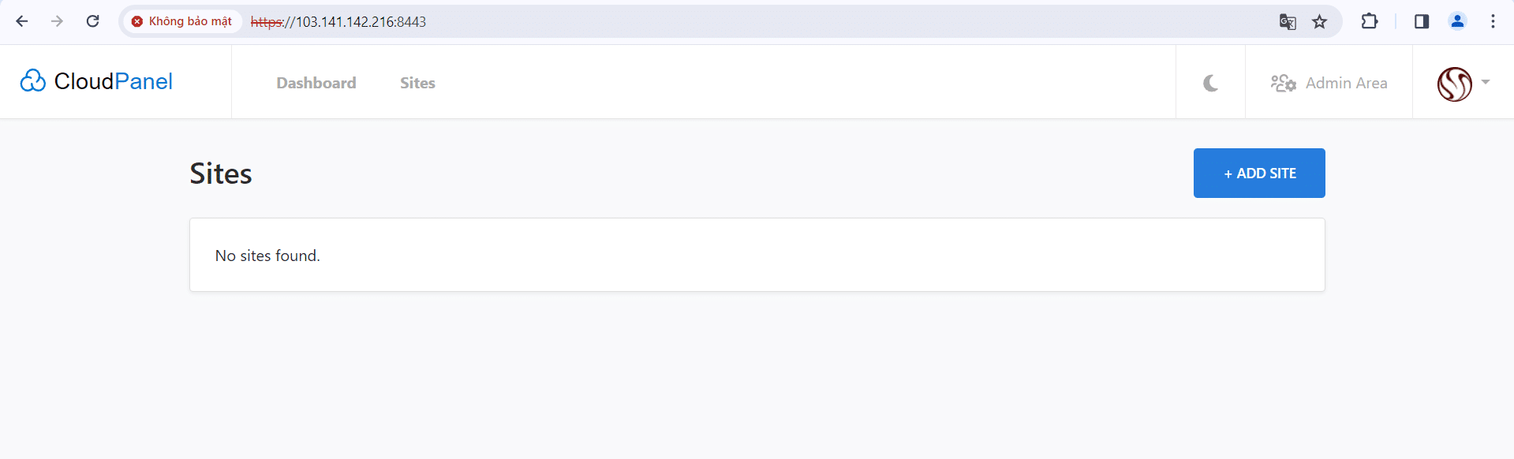Click the browser forward arrow
The width and height of the screenshot is (1514, 459).
coord(57,21)
